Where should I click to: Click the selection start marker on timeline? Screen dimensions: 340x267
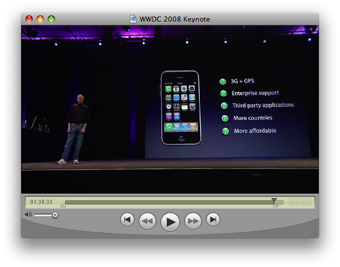click(x=64, y=205)
